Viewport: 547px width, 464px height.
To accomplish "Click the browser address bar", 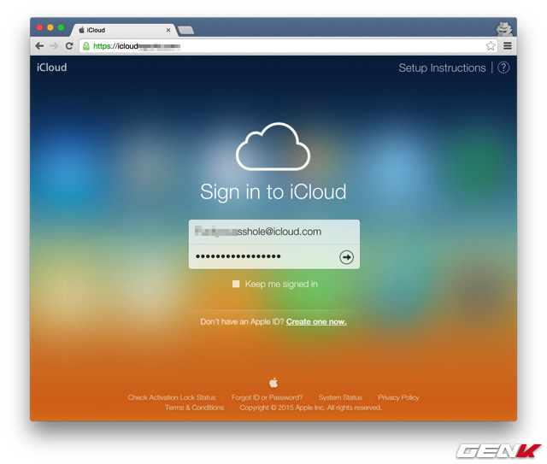I will click(x=288, y=46).
